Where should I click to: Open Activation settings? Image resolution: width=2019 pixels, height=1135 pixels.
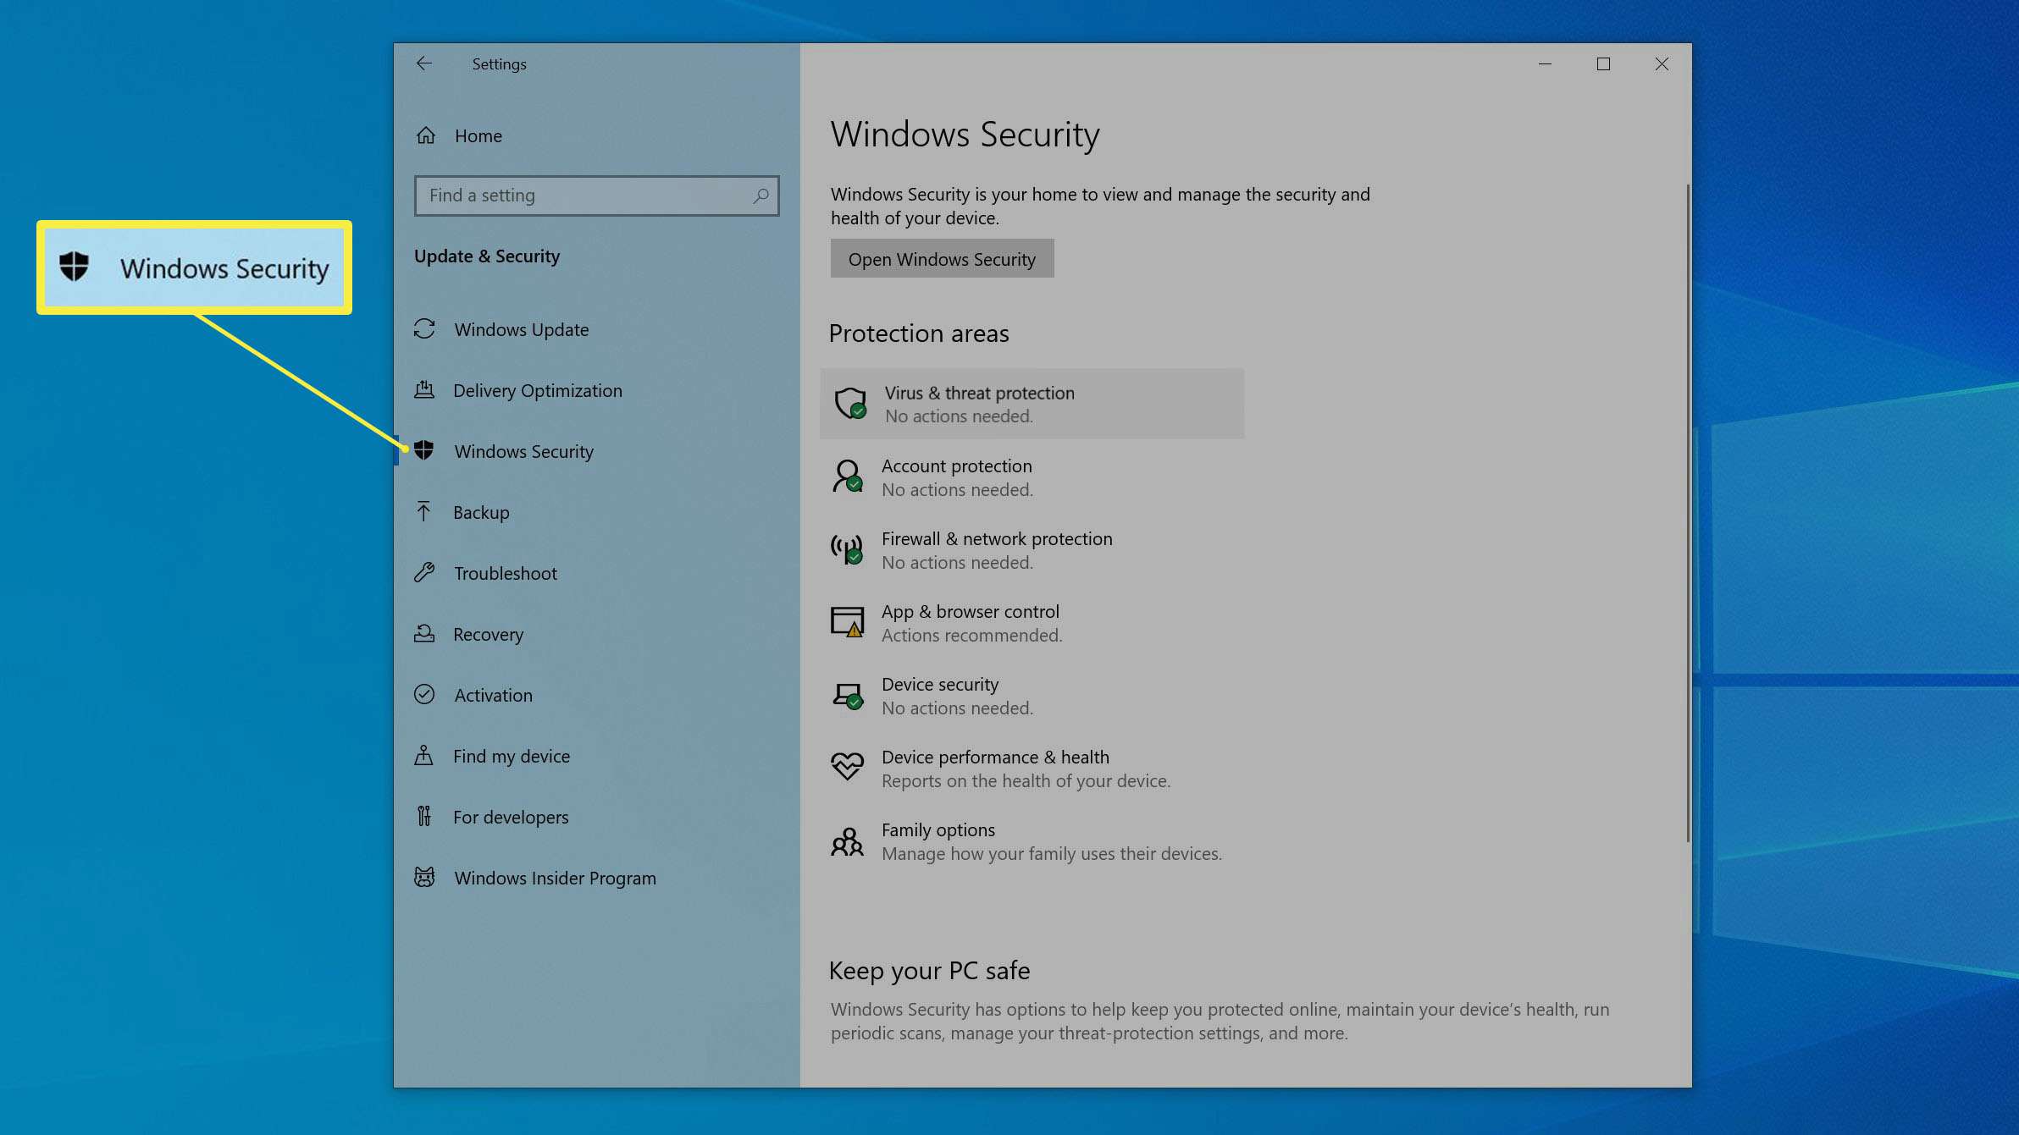tap(597, 695)
